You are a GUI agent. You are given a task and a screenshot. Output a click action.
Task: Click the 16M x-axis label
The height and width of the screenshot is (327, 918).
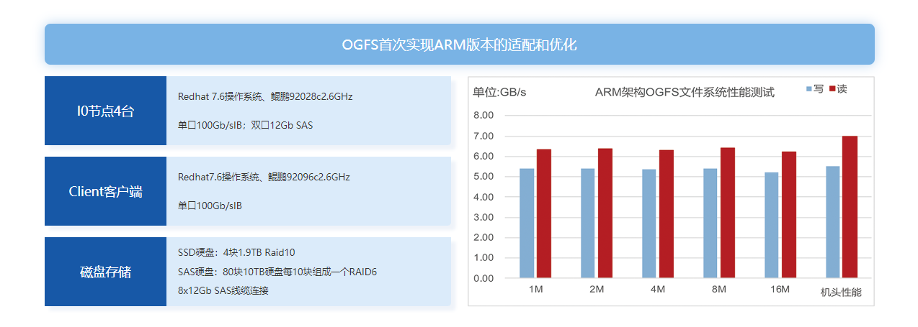click(x=780, y=289)
